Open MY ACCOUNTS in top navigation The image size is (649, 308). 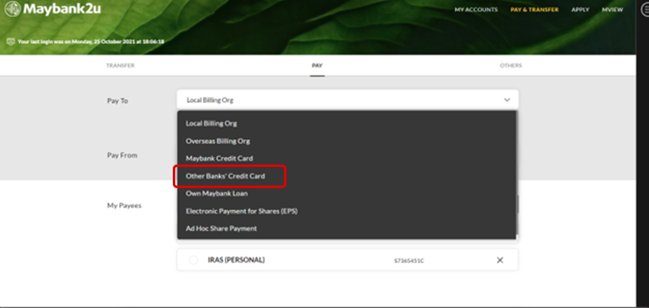point(476,10)
